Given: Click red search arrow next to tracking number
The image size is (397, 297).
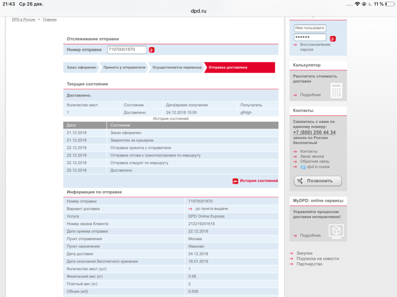Looking at the screenshot, I should 152,50.
